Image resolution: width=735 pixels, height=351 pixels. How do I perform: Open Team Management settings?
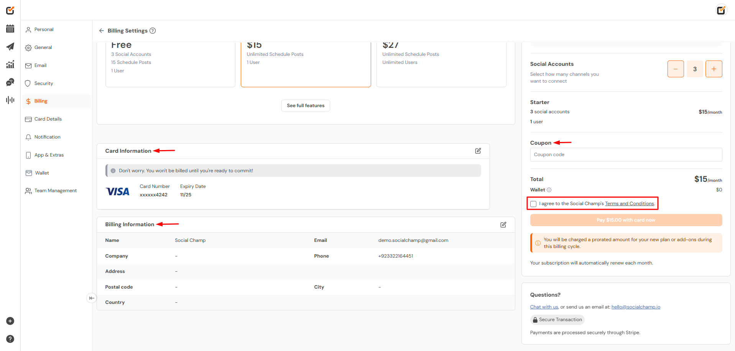coord(57,191)
